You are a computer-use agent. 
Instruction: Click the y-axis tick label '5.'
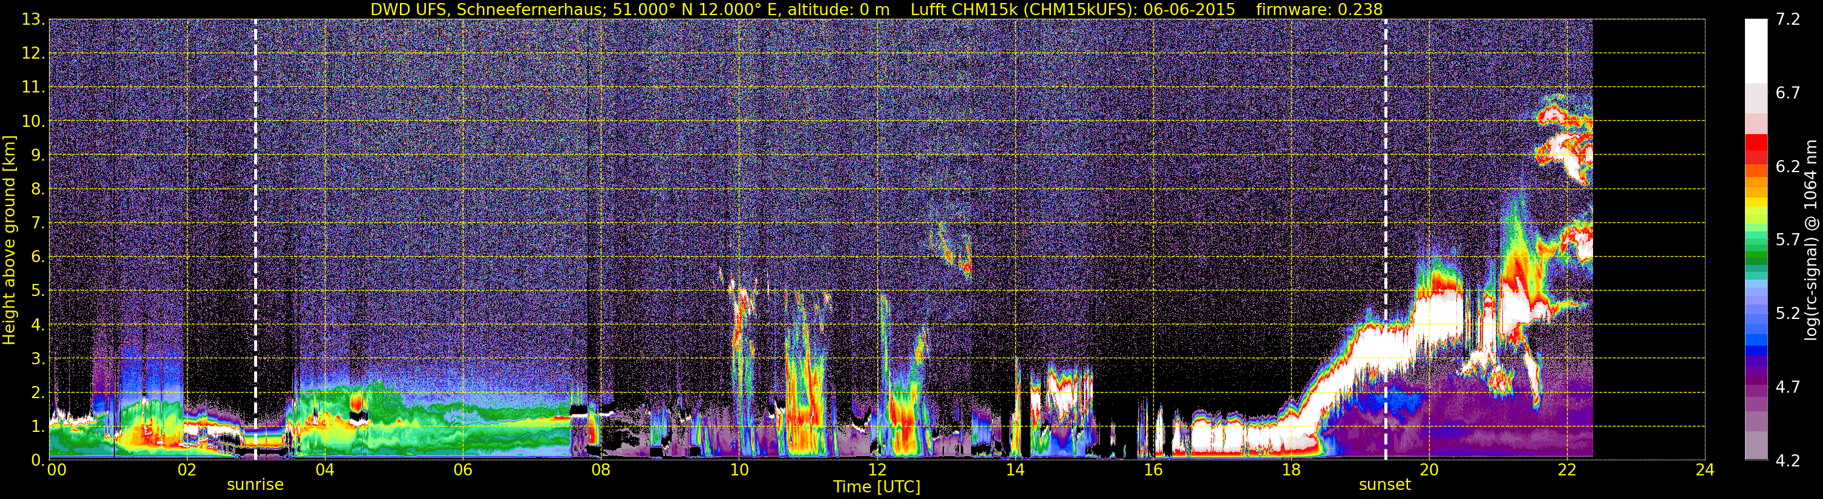(x=38, y=291)
